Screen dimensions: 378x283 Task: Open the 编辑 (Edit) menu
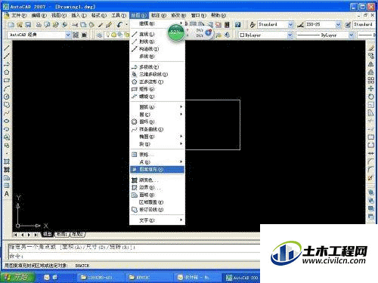39,16
